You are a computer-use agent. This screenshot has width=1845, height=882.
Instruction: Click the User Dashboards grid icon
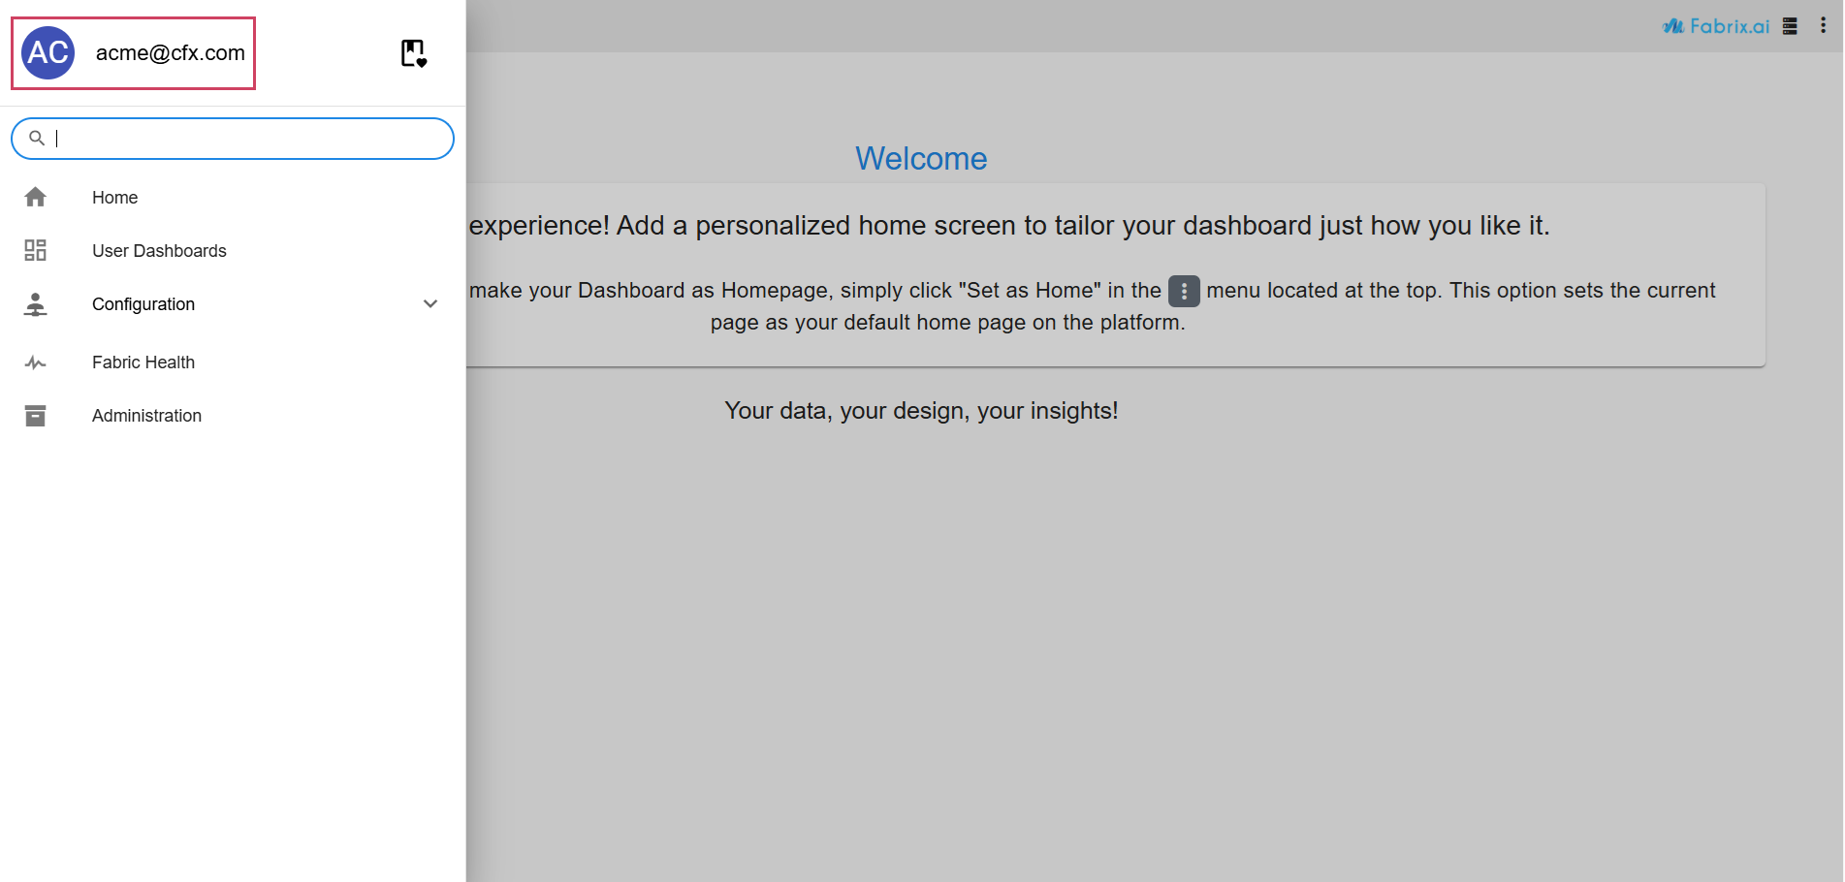[36, 251]
